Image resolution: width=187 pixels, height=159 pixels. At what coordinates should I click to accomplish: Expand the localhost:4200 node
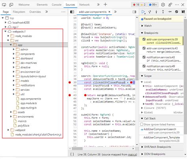tap(6, 22)
